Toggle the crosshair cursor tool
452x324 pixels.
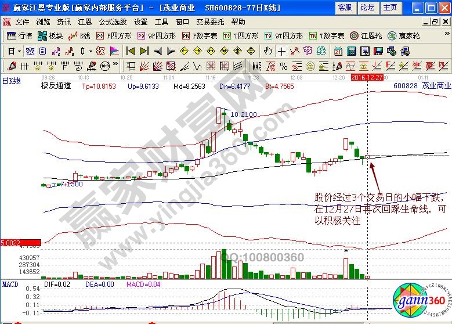[x=281, y=51]
